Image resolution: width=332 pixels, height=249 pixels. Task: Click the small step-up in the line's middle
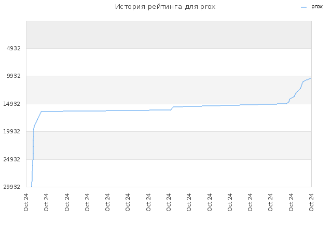point(172,108)
